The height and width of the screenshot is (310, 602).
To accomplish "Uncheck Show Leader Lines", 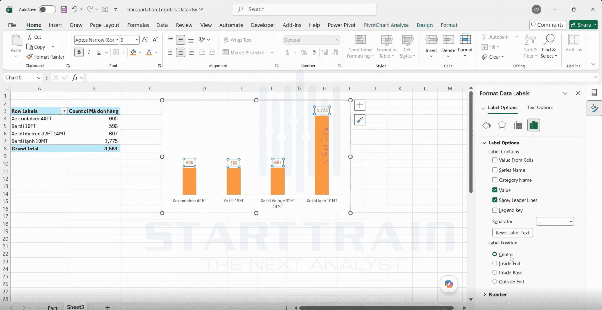I will 495,200.
